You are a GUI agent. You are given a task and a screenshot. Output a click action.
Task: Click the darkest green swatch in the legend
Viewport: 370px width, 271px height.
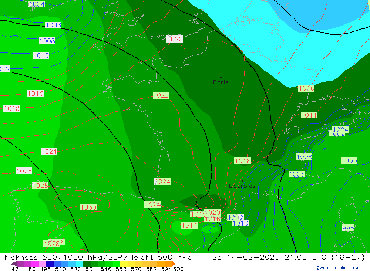tap(87, 264)
